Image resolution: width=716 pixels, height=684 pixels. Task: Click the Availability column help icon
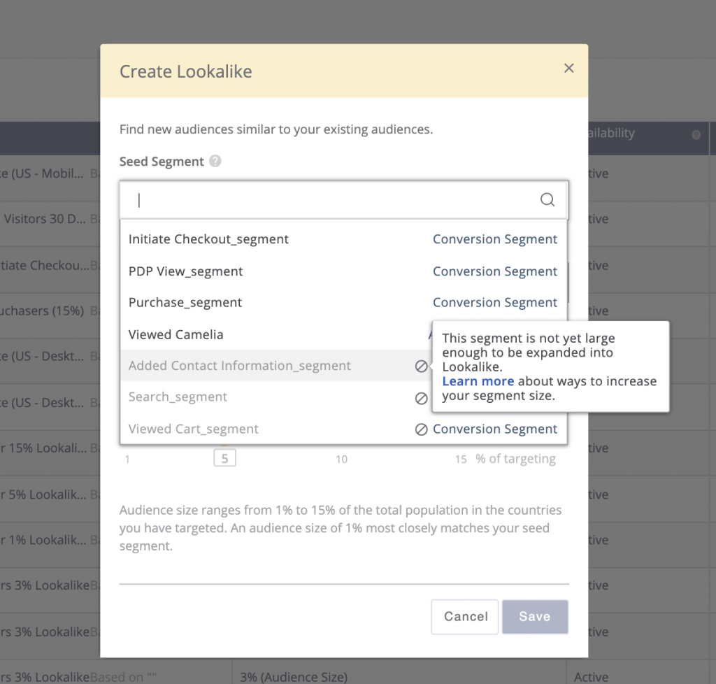(x=696, y=135)
